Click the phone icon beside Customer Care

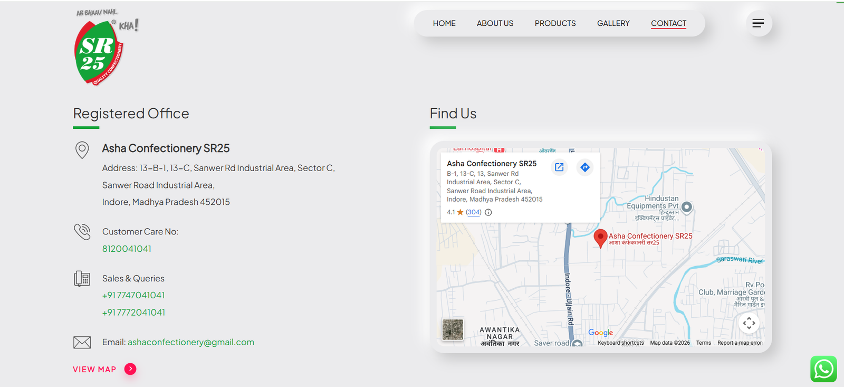(82, 231)
